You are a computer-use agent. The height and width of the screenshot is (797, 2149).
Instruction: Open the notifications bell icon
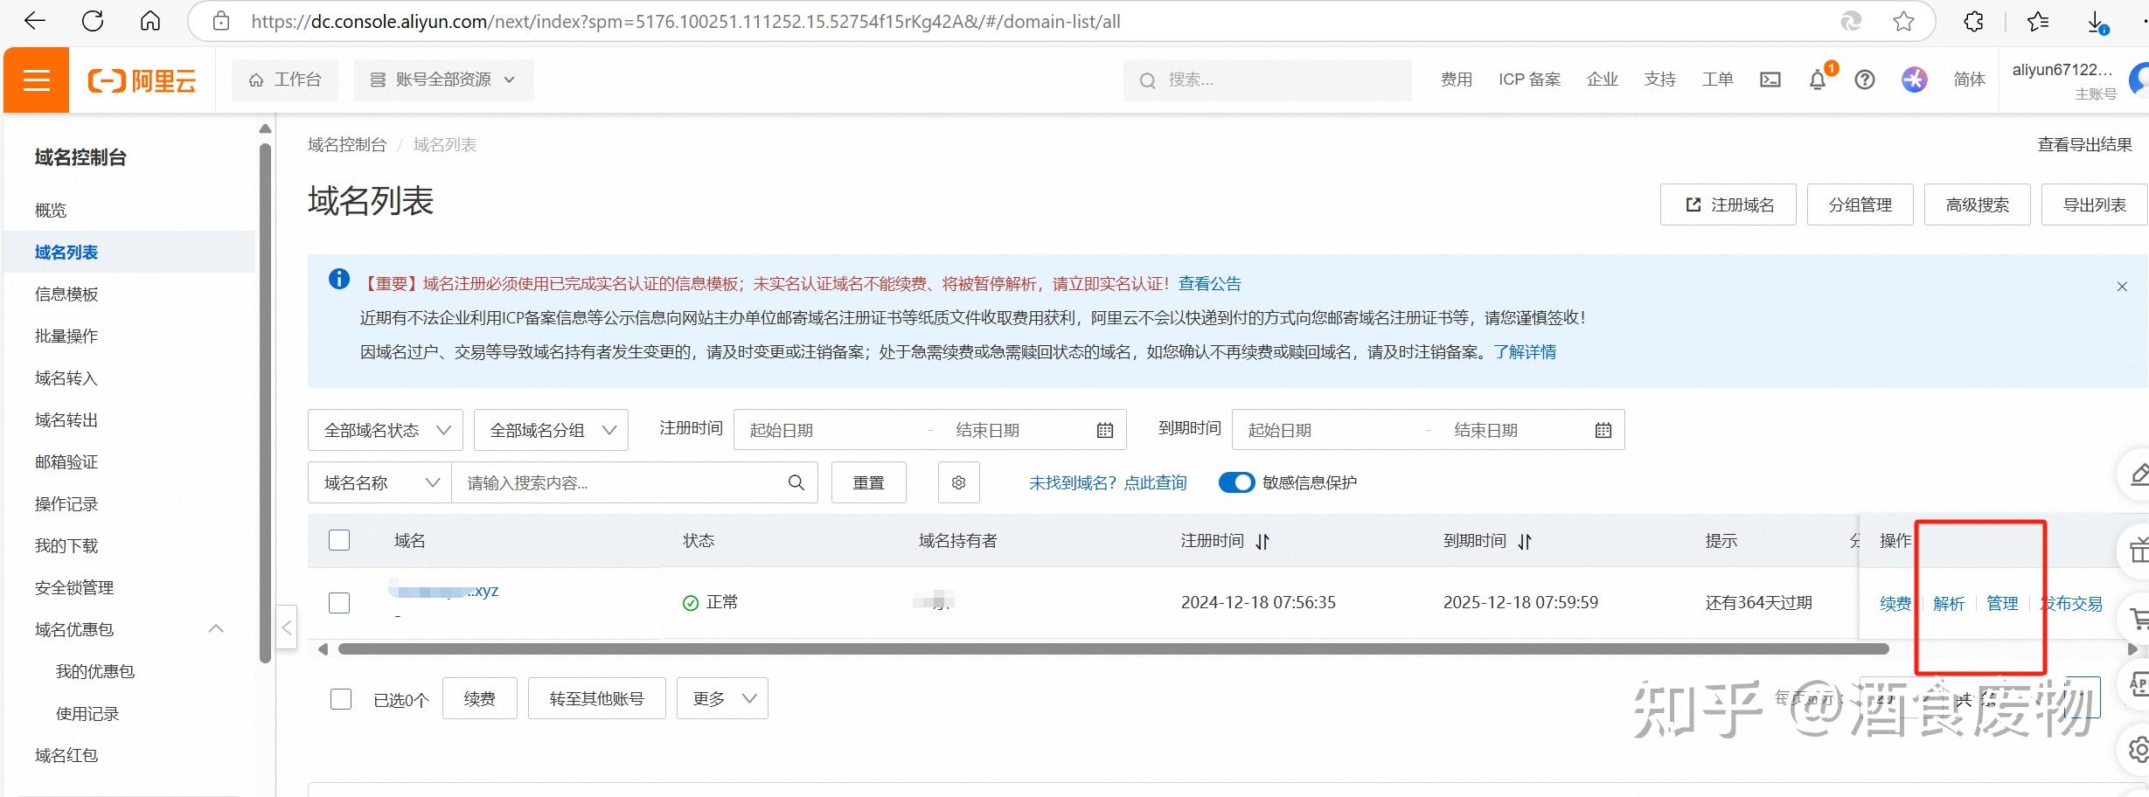1818,80
